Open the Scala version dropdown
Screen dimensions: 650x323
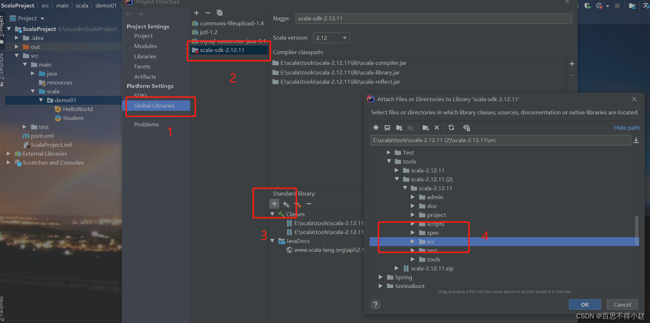(x=331, y=38)
